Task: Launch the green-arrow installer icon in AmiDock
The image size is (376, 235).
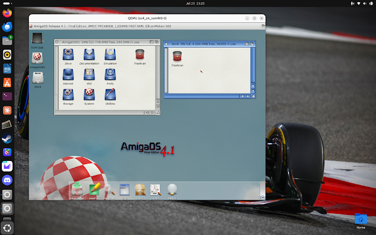Action: 77,190
